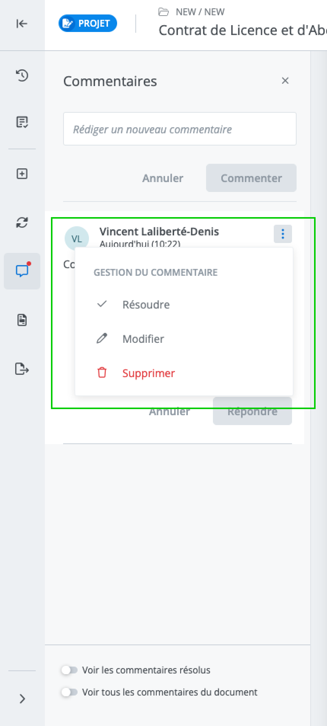The height and width of the screenshot is (726, 327).
Task: Click the add-plus square sidebar icon
Action: (22, 174)
